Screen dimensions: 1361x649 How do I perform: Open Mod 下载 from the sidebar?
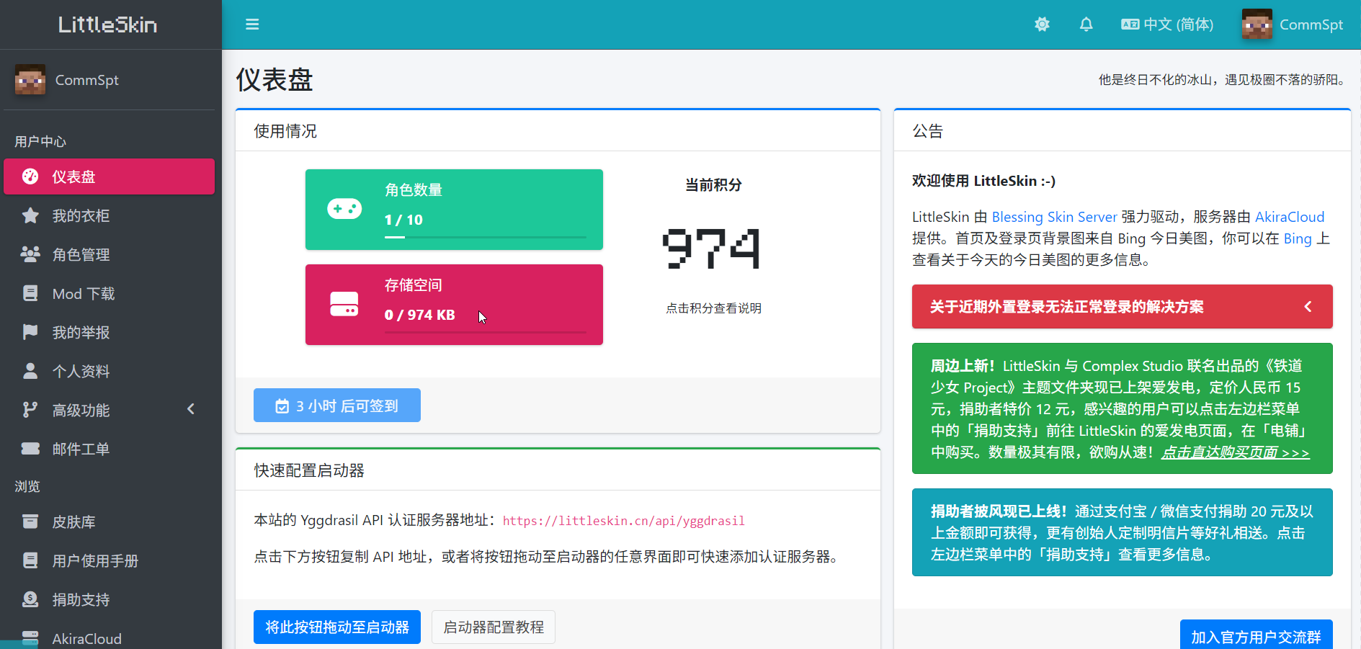pyautogui.click(x=84, y=294)
